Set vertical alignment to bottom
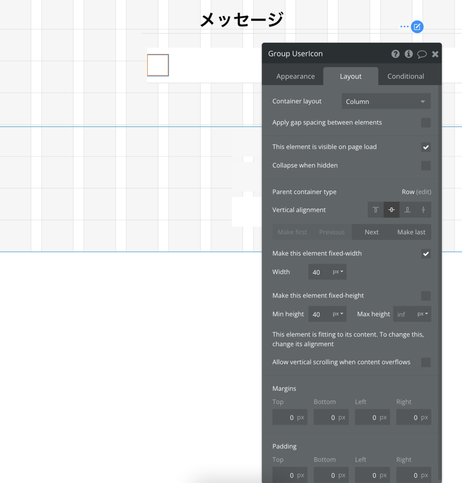Image resolution: width=462 pixels, height=483 pixels. (x=407, y=210)
